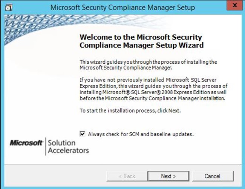Proceed with the Next > button
This screenshot has height=189, width=245.
168,176
